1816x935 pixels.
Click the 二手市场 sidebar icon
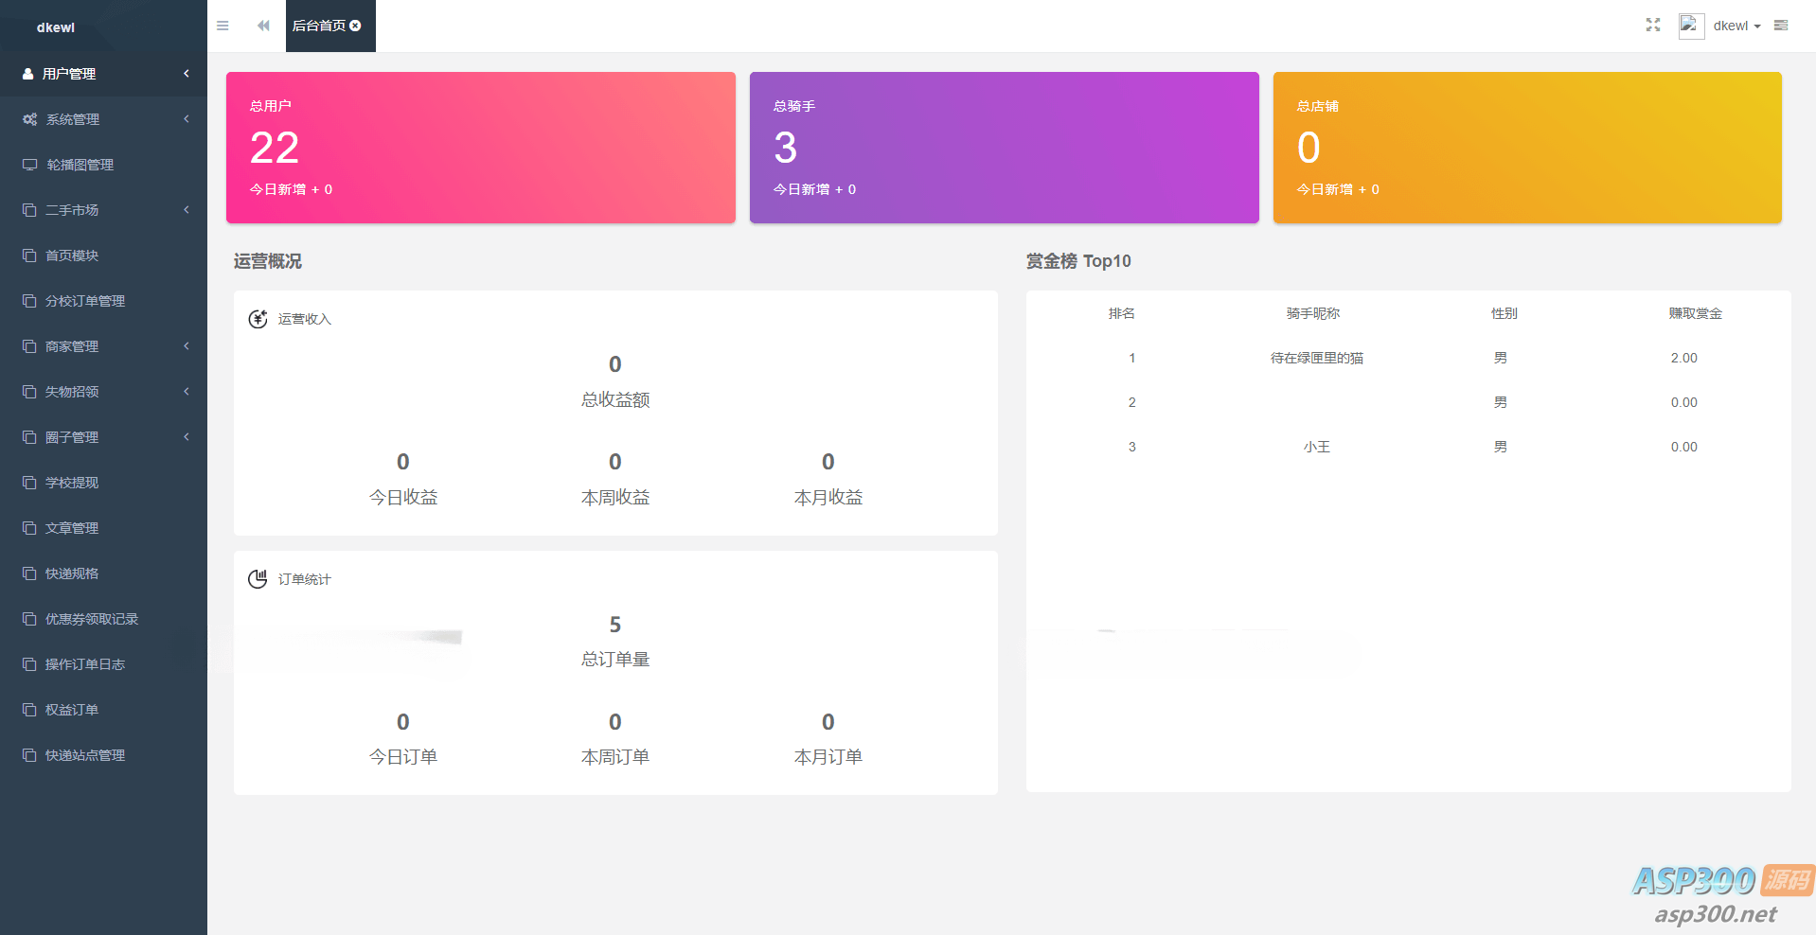29,210
